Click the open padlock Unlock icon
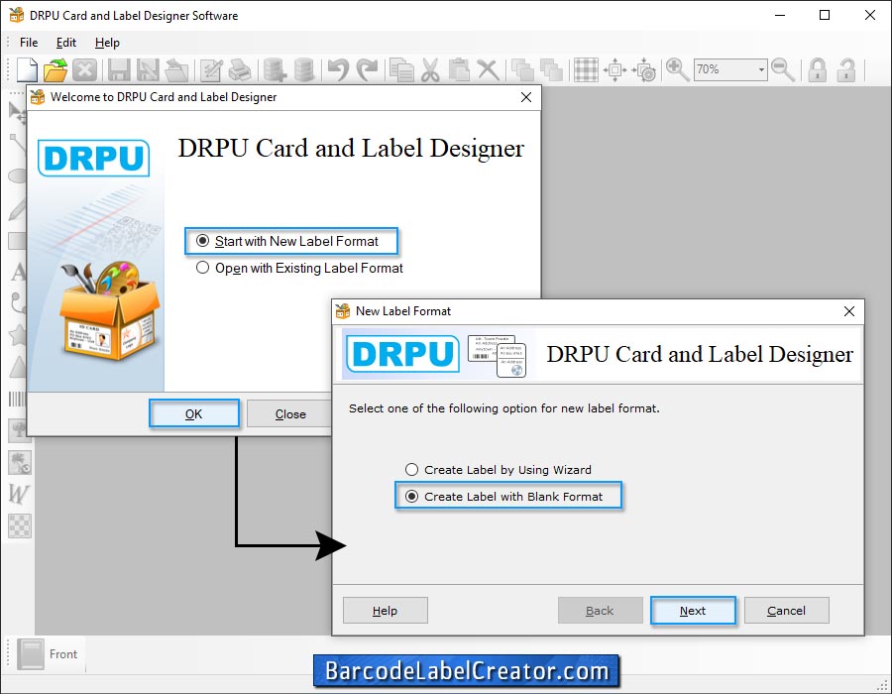892x694 pixels. coord(846,70)
